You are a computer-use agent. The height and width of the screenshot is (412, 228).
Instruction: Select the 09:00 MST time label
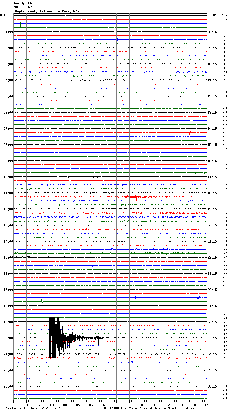click(8, 161)
